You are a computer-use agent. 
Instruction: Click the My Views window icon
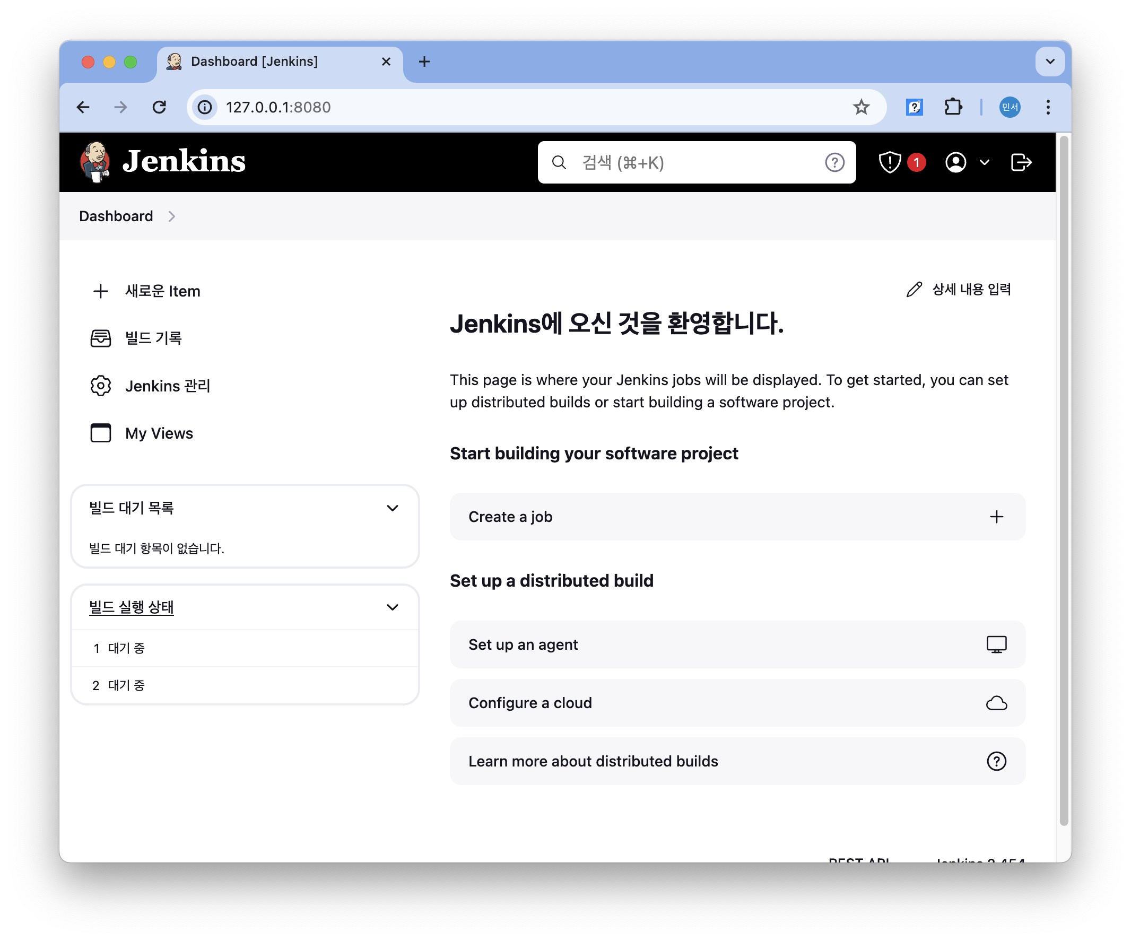pos(101,433)
